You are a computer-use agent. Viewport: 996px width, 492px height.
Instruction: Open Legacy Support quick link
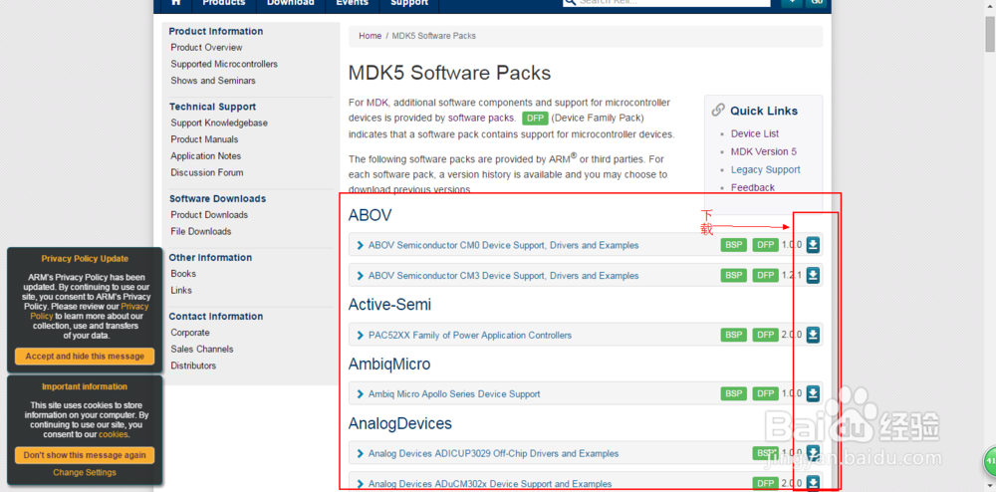(x=765, y=169)
